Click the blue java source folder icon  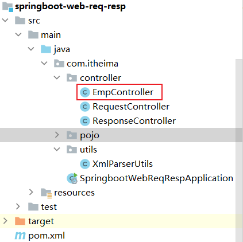click(46, 49)
